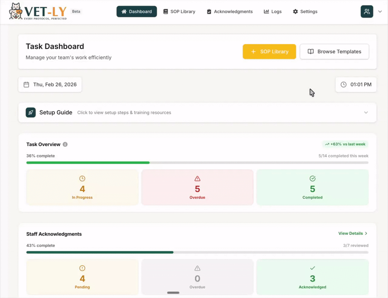
Task: Click the calendar icon beside Thu, Feb 26
Action: [26, 84]
